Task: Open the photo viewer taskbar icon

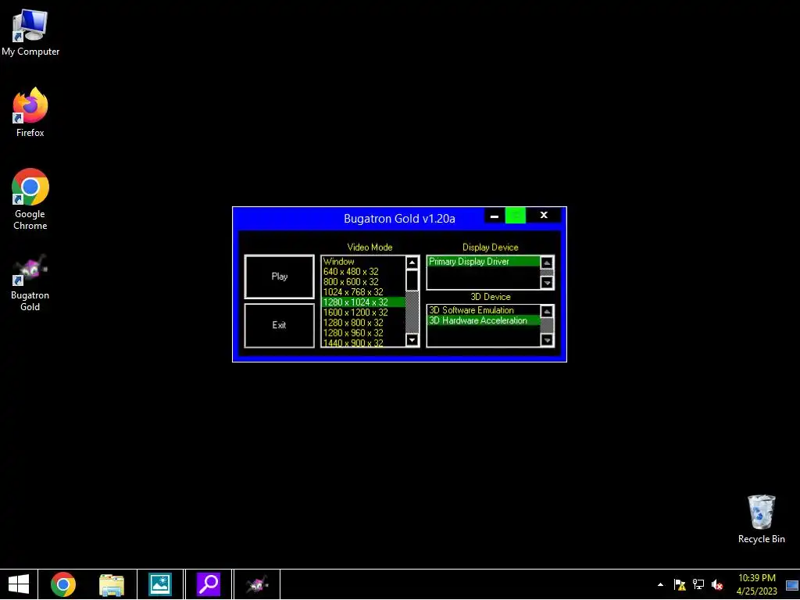Action: [x=159, y=584]
